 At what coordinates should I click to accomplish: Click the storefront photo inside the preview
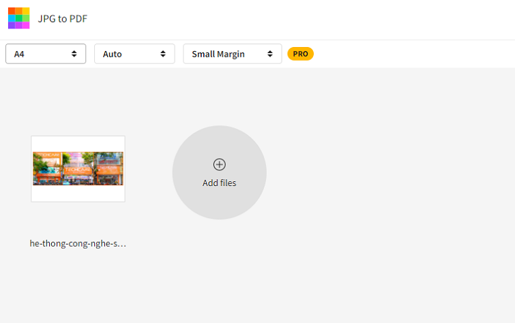tap(78, 168)
